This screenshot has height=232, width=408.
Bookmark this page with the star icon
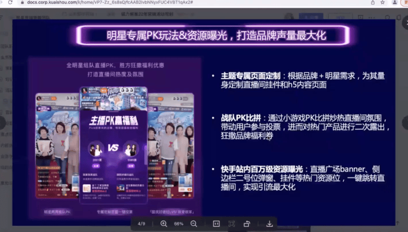pos(382,3)
